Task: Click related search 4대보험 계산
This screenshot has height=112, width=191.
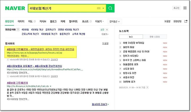Action: pos(37,30)
